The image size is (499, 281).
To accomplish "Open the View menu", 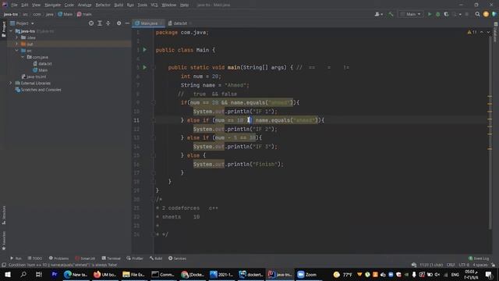I will coord(36,5).
